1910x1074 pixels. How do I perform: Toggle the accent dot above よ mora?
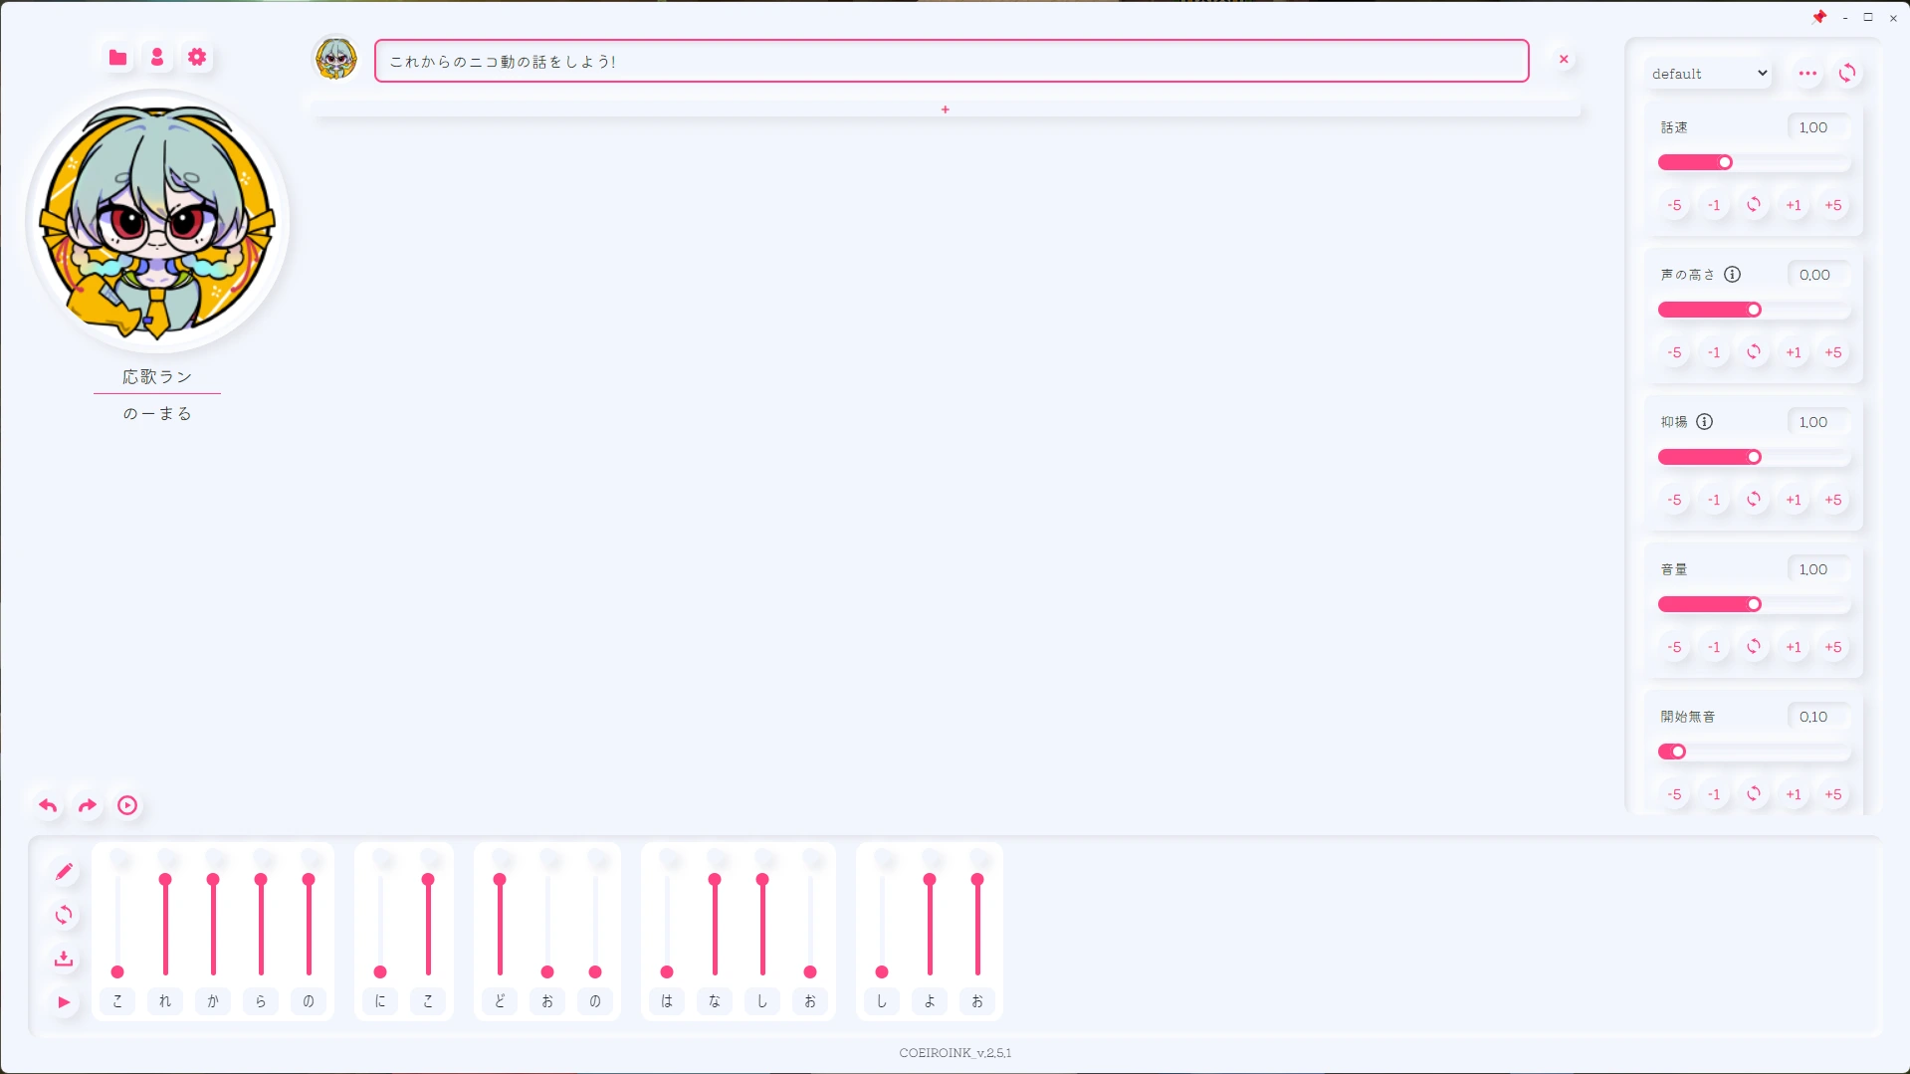(x=930, y=858)
